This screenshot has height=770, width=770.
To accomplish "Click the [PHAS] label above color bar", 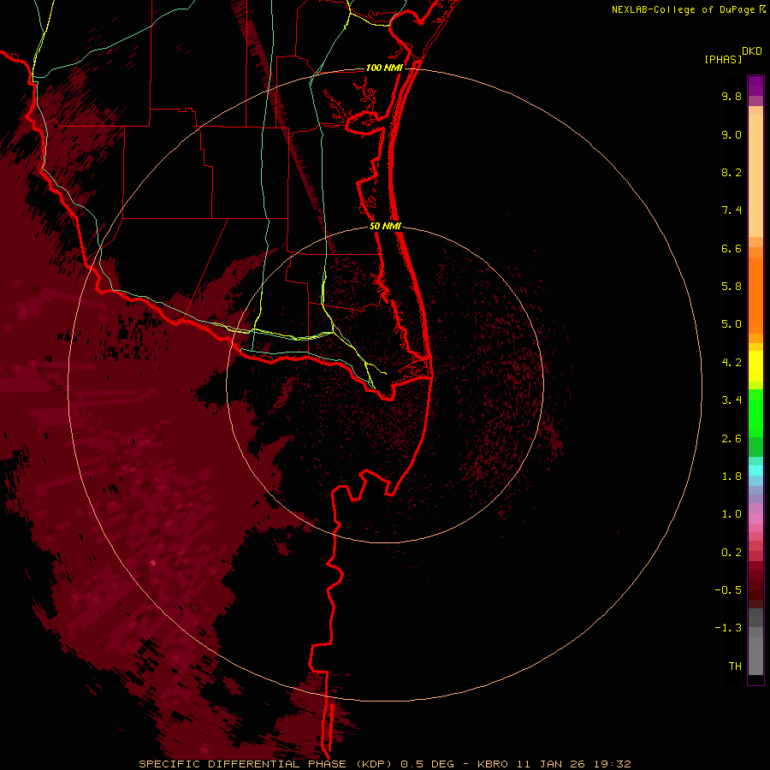I will [x=723, y=60].
